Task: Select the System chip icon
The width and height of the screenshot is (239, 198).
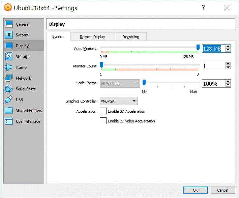Action: coord(9,35)
